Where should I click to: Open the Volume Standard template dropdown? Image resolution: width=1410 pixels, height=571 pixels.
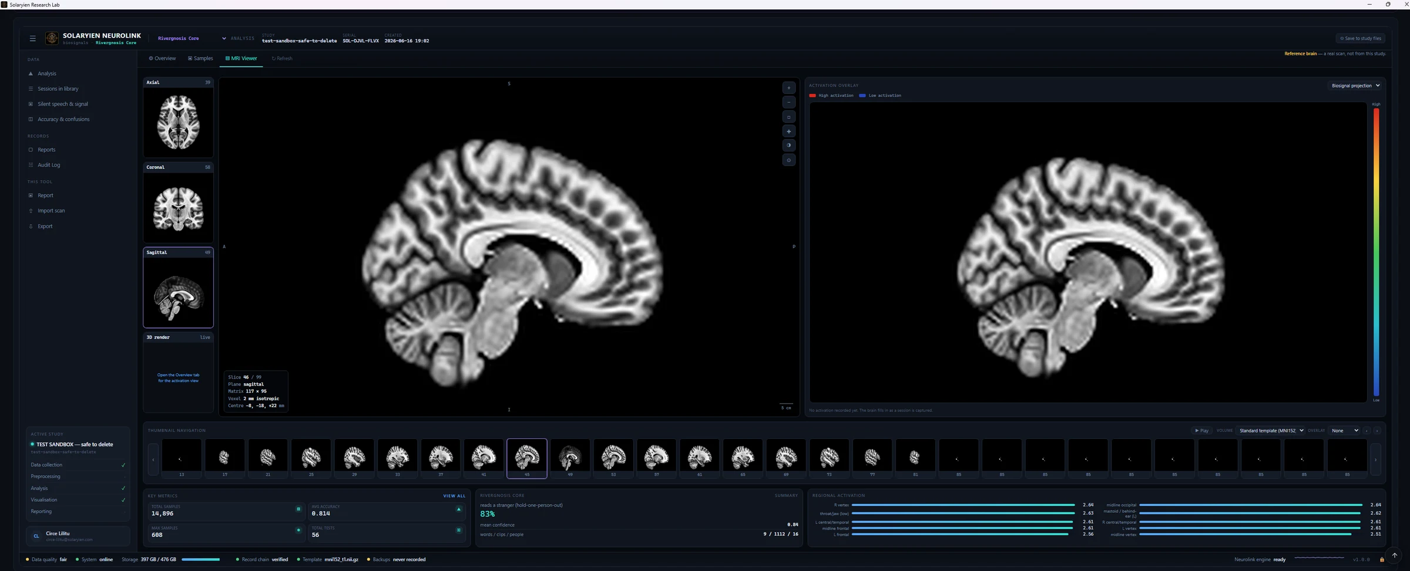pos(1271,431)
